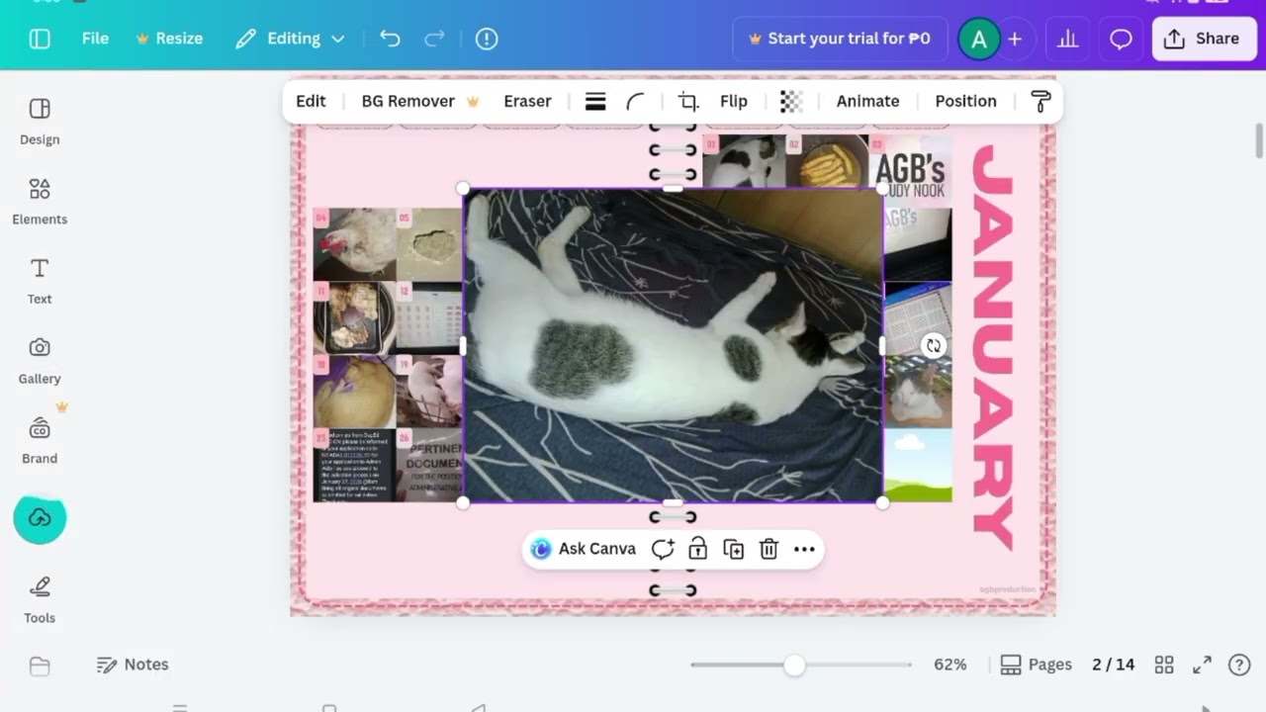Open more options three dots

[x=804, y=549]
